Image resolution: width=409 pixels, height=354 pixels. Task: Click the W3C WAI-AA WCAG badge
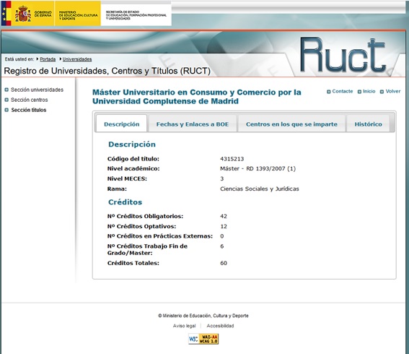203,339
